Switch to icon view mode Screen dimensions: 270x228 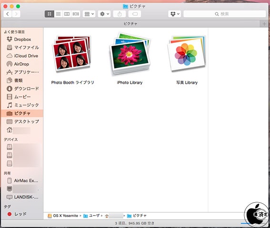coord(50,14)
